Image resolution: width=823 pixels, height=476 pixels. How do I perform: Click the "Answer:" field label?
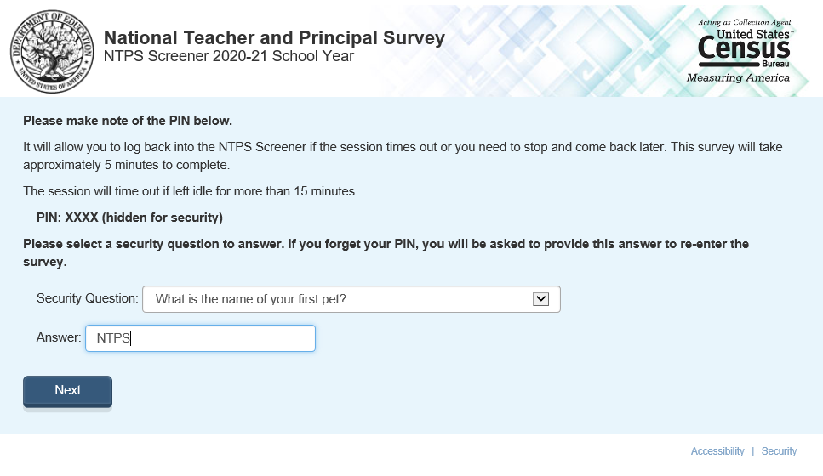tap(59, 337)
